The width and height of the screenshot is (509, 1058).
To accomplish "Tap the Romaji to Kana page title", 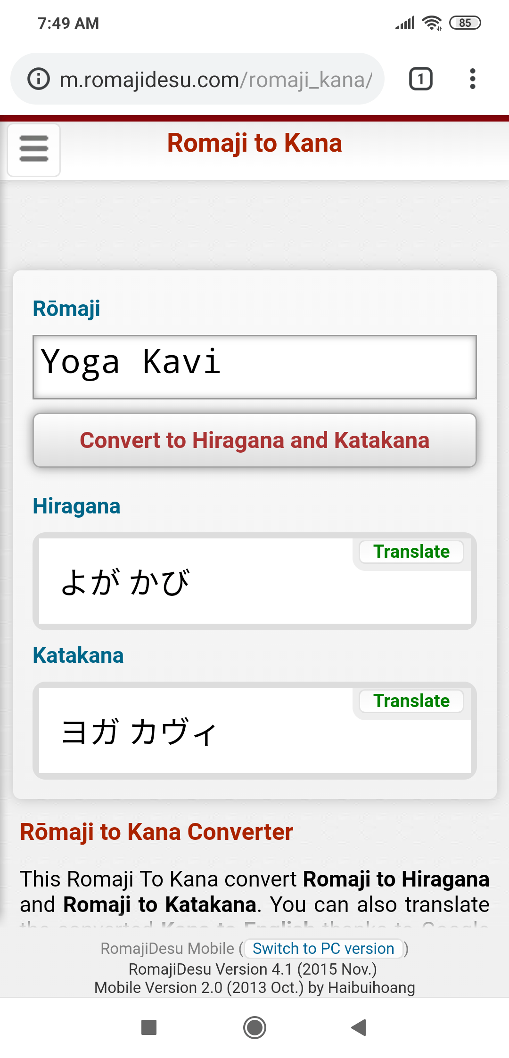I will [254, 143].
